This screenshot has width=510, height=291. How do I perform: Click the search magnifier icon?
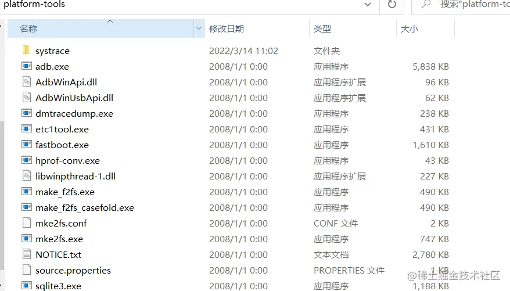426,4
